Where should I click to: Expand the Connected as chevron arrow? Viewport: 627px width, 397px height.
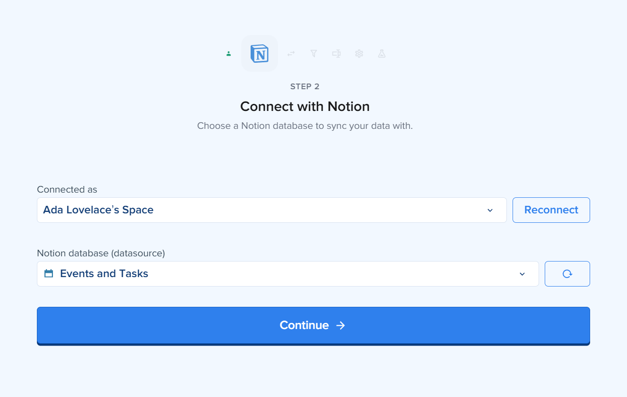click(490, 210)
